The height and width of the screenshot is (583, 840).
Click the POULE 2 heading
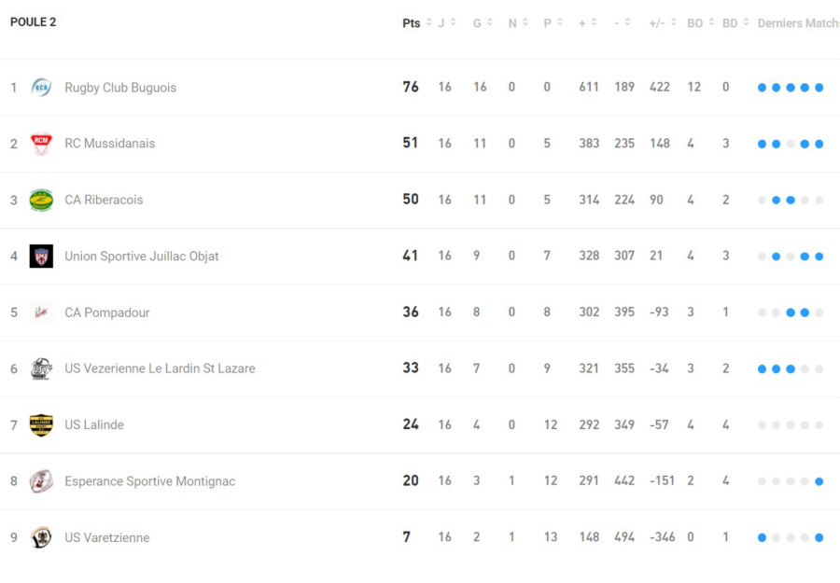(34, 22)
